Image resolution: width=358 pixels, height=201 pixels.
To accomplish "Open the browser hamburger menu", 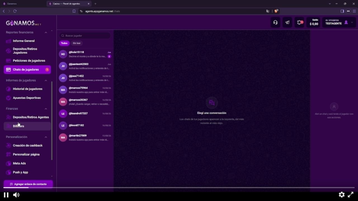I will pyautogui.click(x=354, y=11).
